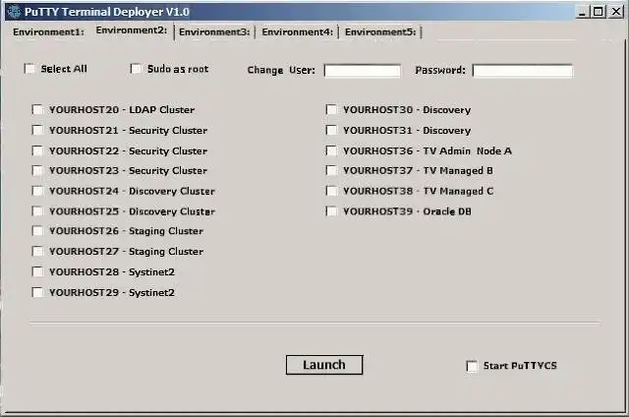Maximize the PuTTY Terminal Deployer window
This screenshot has height=417, width=629.
(x=598, y=12)
